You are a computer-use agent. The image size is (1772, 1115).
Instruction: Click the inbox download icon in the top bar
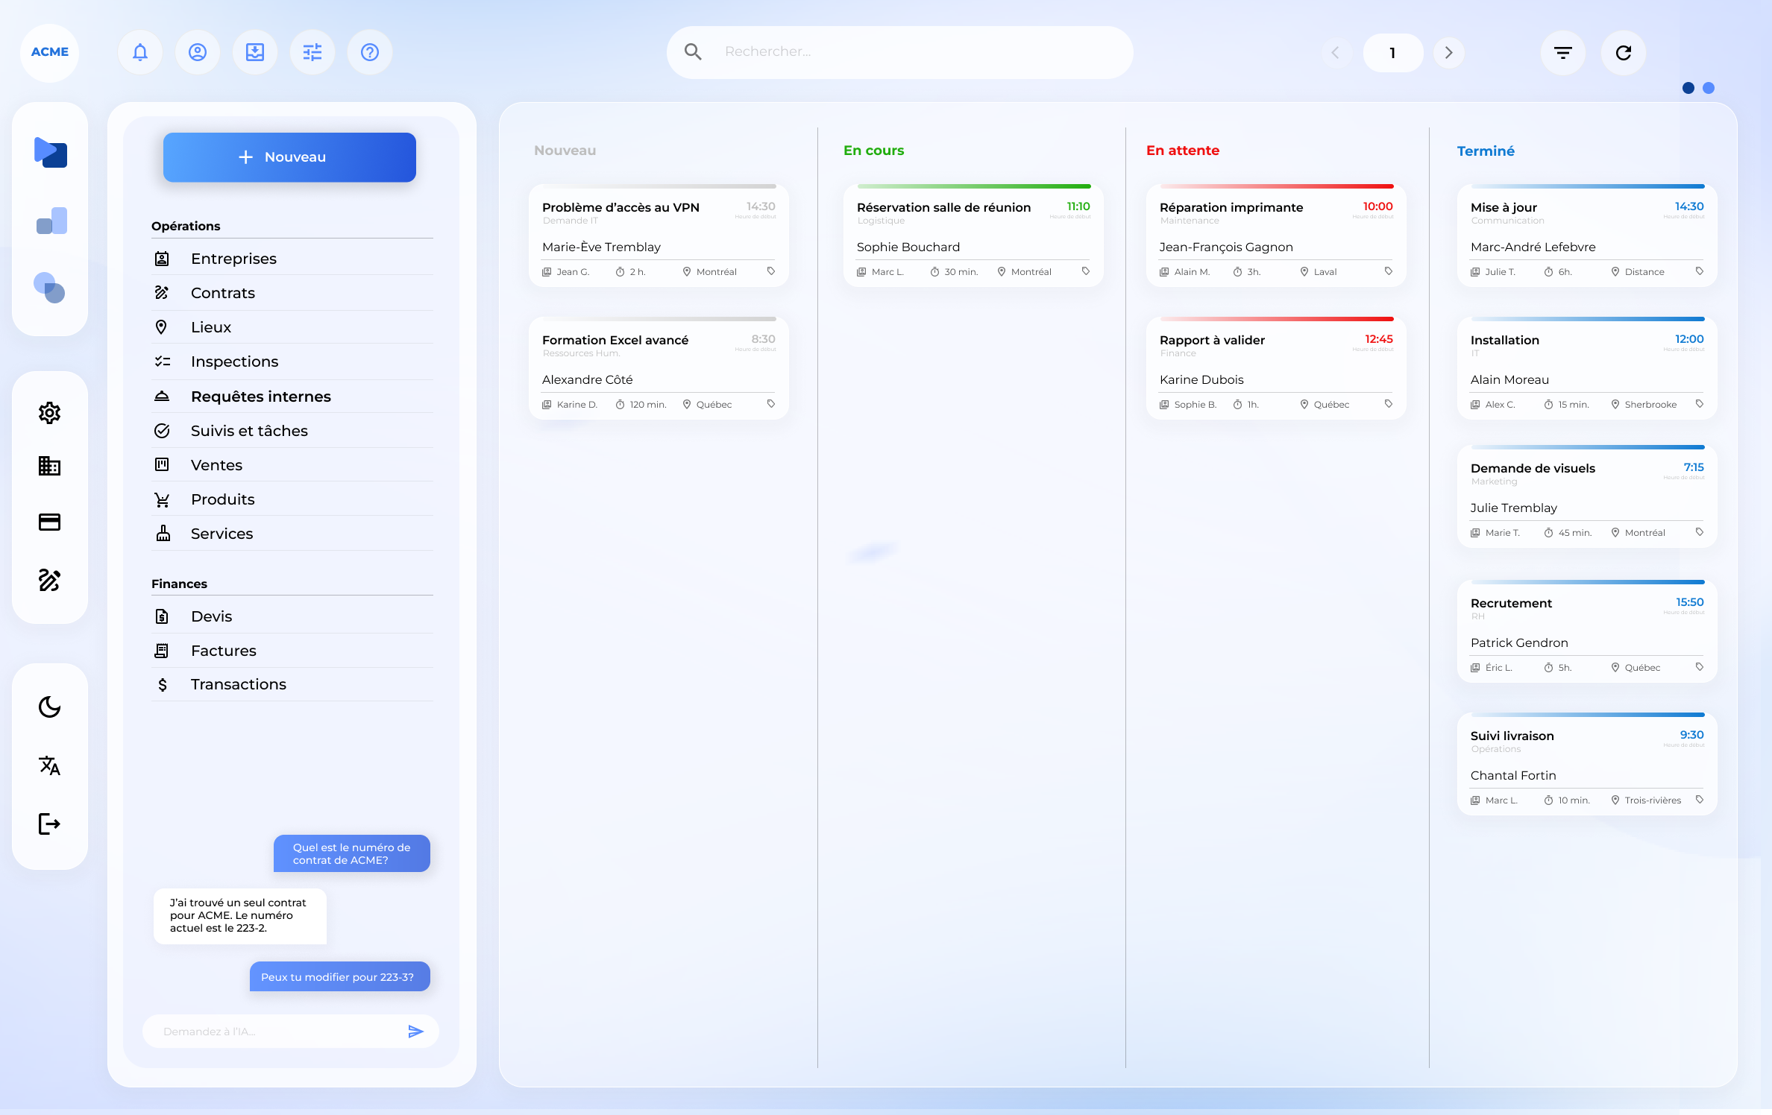255,52
